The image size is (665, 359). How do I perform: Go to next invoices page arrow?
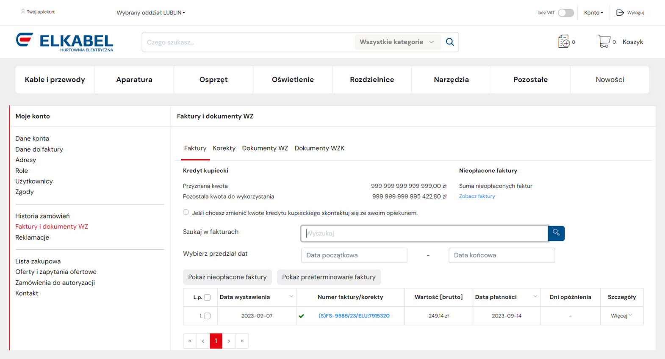pyautogui.click(x=229, y=341)
